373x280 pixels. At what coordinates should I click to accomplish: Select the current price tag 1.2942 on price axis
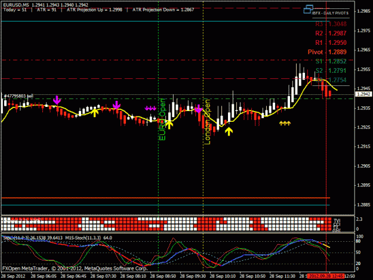coord(363,94)
